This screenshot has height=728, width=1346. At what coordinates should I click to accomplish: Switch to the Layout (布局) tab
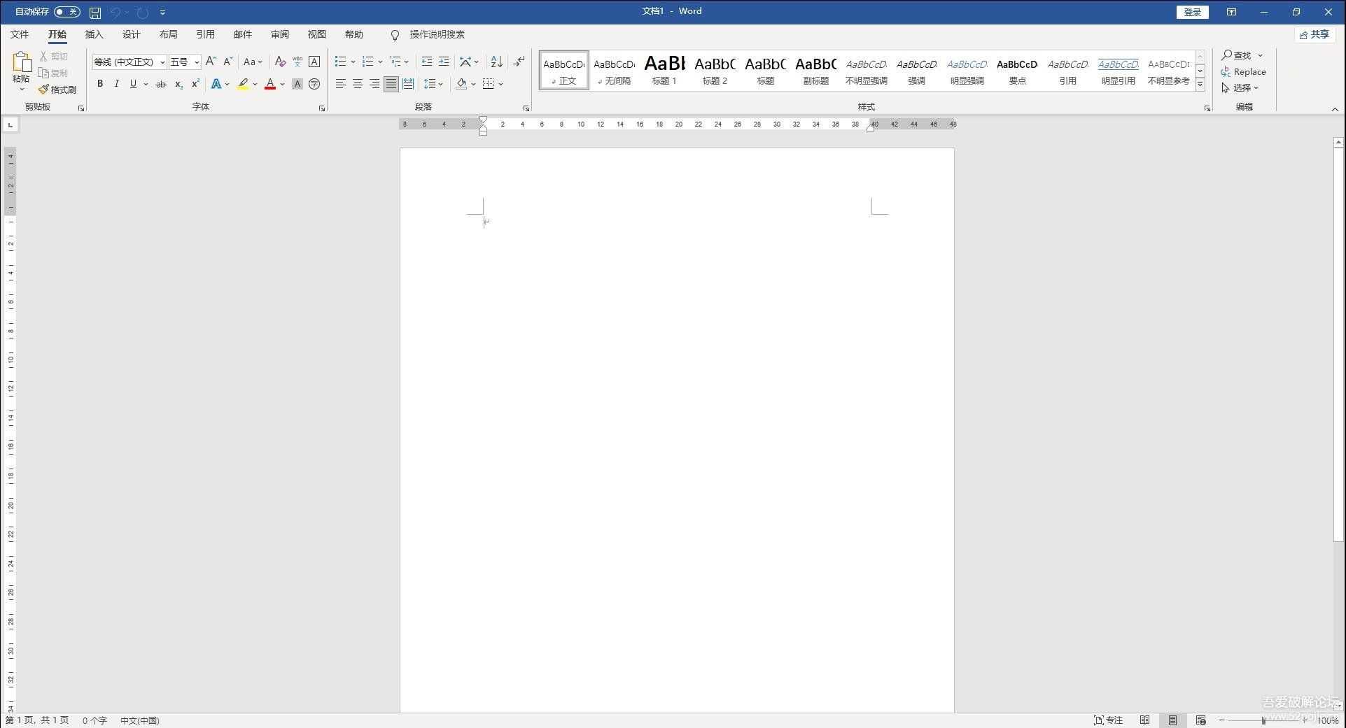(168, 34)
